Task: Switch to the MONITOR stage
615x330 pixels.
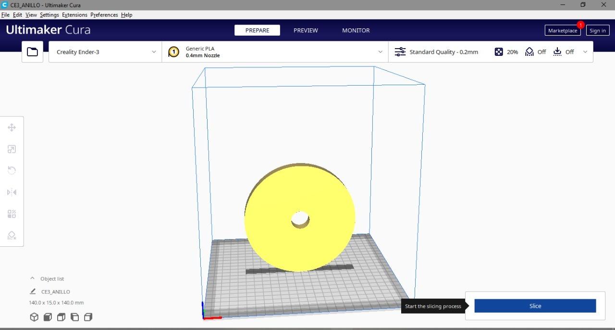Action: 356,30
